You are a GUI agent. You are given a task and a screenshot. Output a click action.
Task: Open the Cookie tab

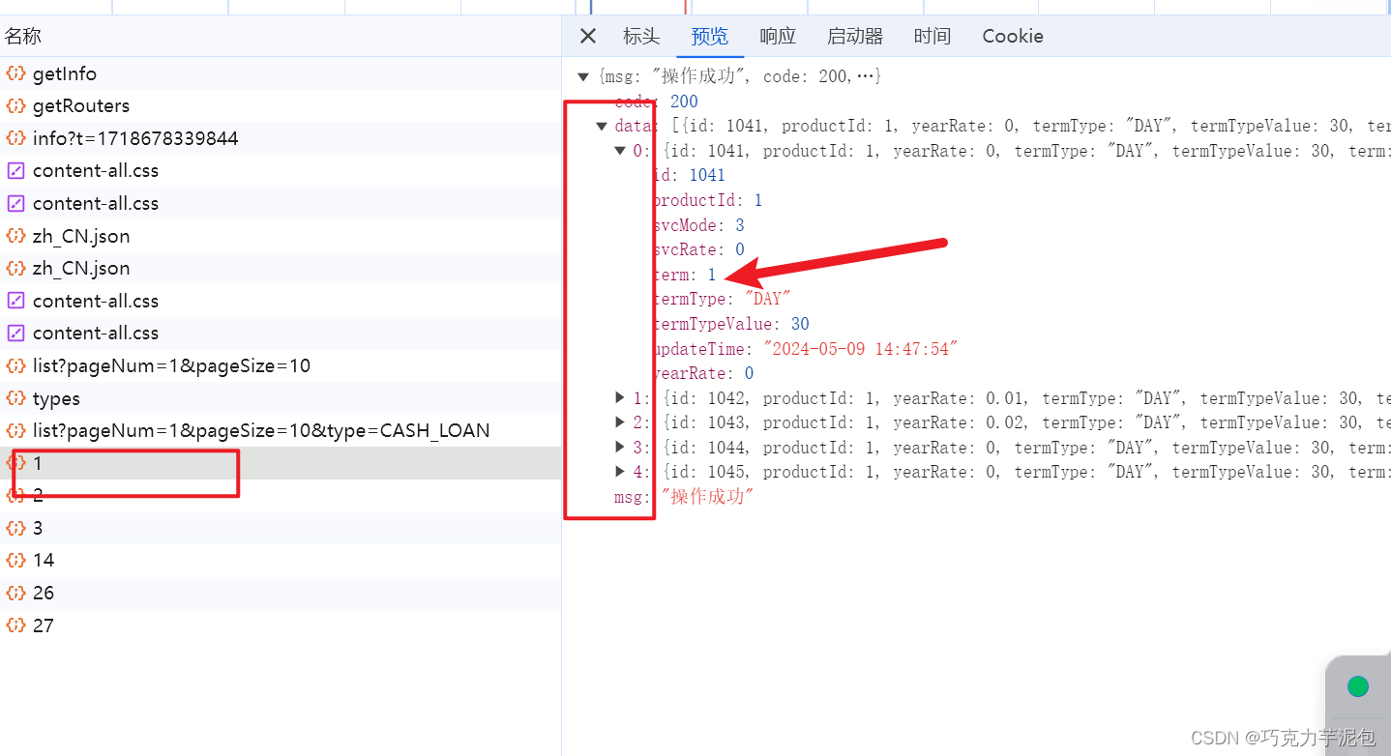click(x=1013, y=37)
